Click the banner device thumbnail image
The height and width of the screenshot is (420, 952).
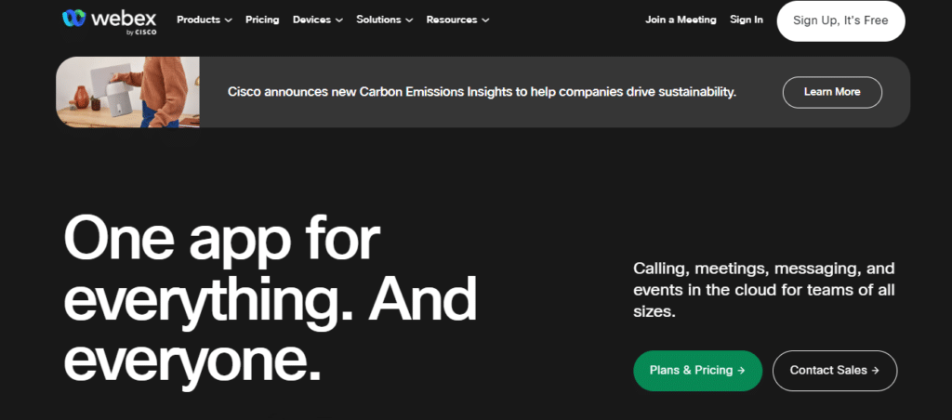point(127,92)
